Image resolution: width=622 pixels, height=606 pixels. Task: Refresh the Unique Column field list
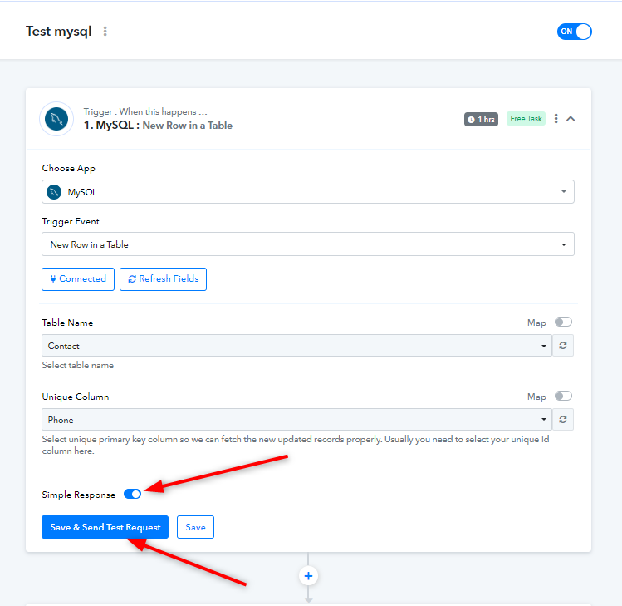[x=562, y=419]
